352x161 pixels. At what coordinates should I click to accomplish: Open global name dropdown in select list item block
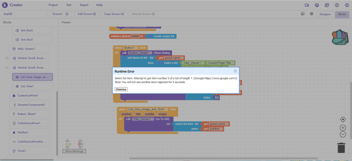pyautogui.click(x=219, y=124)
